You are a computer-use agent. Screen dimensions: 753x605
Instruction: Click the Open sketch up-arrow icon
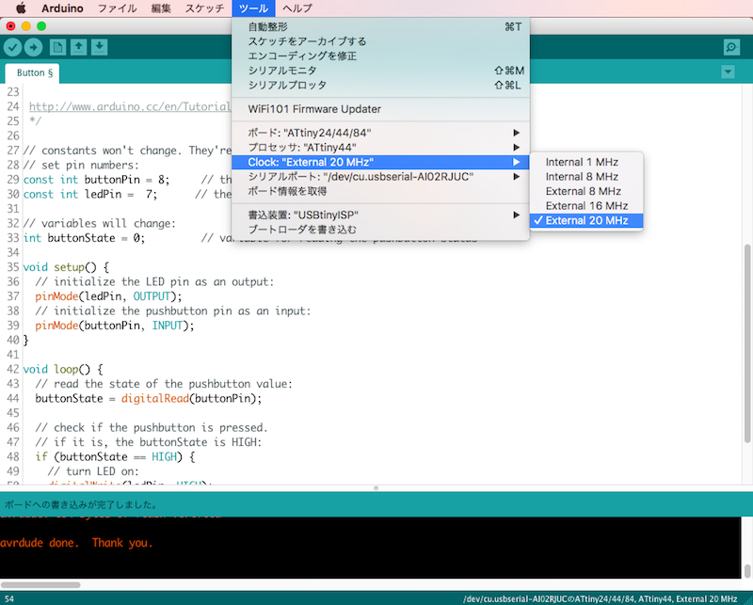[x=78, y=47]
